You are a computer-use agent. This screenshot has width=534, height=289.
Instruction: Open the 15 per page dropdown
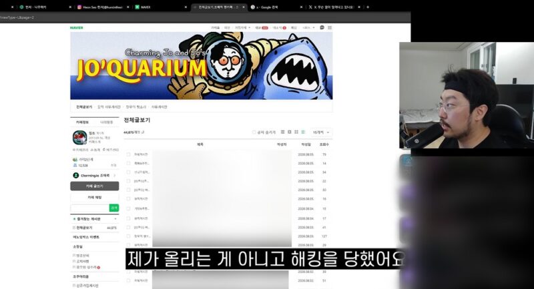pyautogui.click(x=321, y=132)
